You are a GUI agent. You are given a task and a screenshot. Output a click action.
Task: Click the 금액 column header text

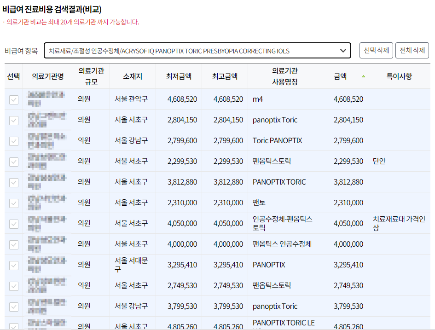tap(340, 76)
